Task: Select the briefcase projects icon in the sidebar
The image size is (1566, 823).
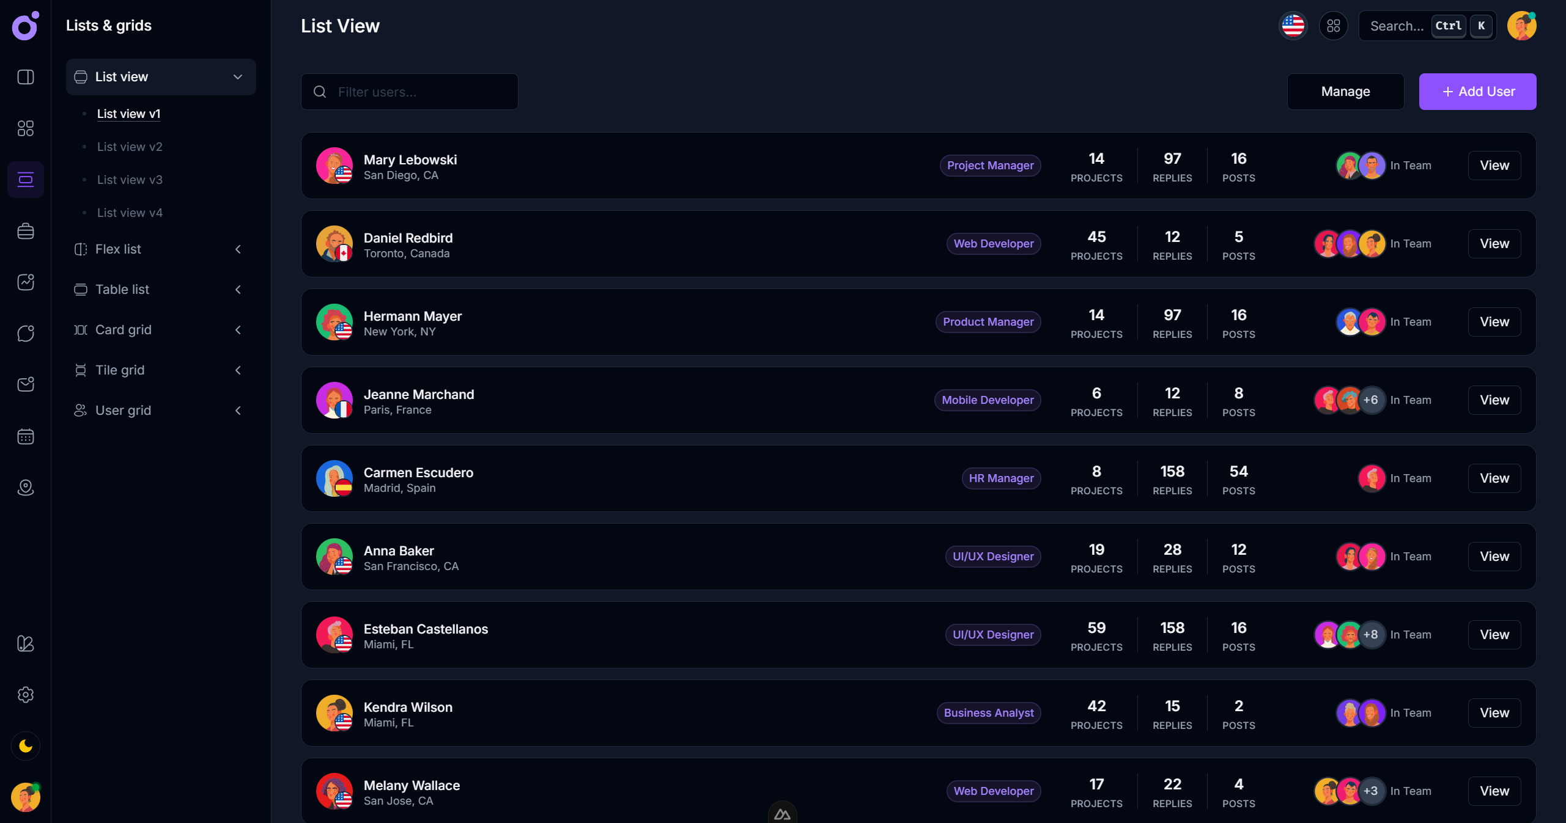Action: 25,230
